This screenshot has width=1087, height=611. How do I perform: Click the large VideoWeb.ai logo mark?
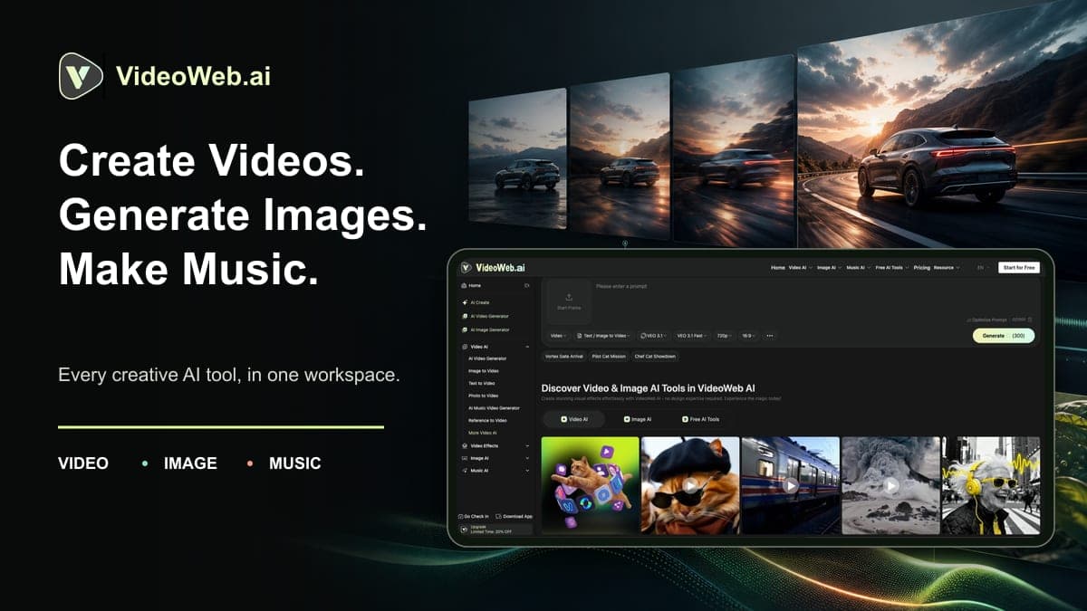pyautogui.click(x=81, y=76)
